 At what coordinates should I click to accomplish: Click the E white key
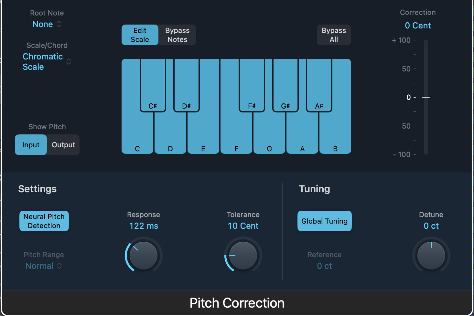203,136
